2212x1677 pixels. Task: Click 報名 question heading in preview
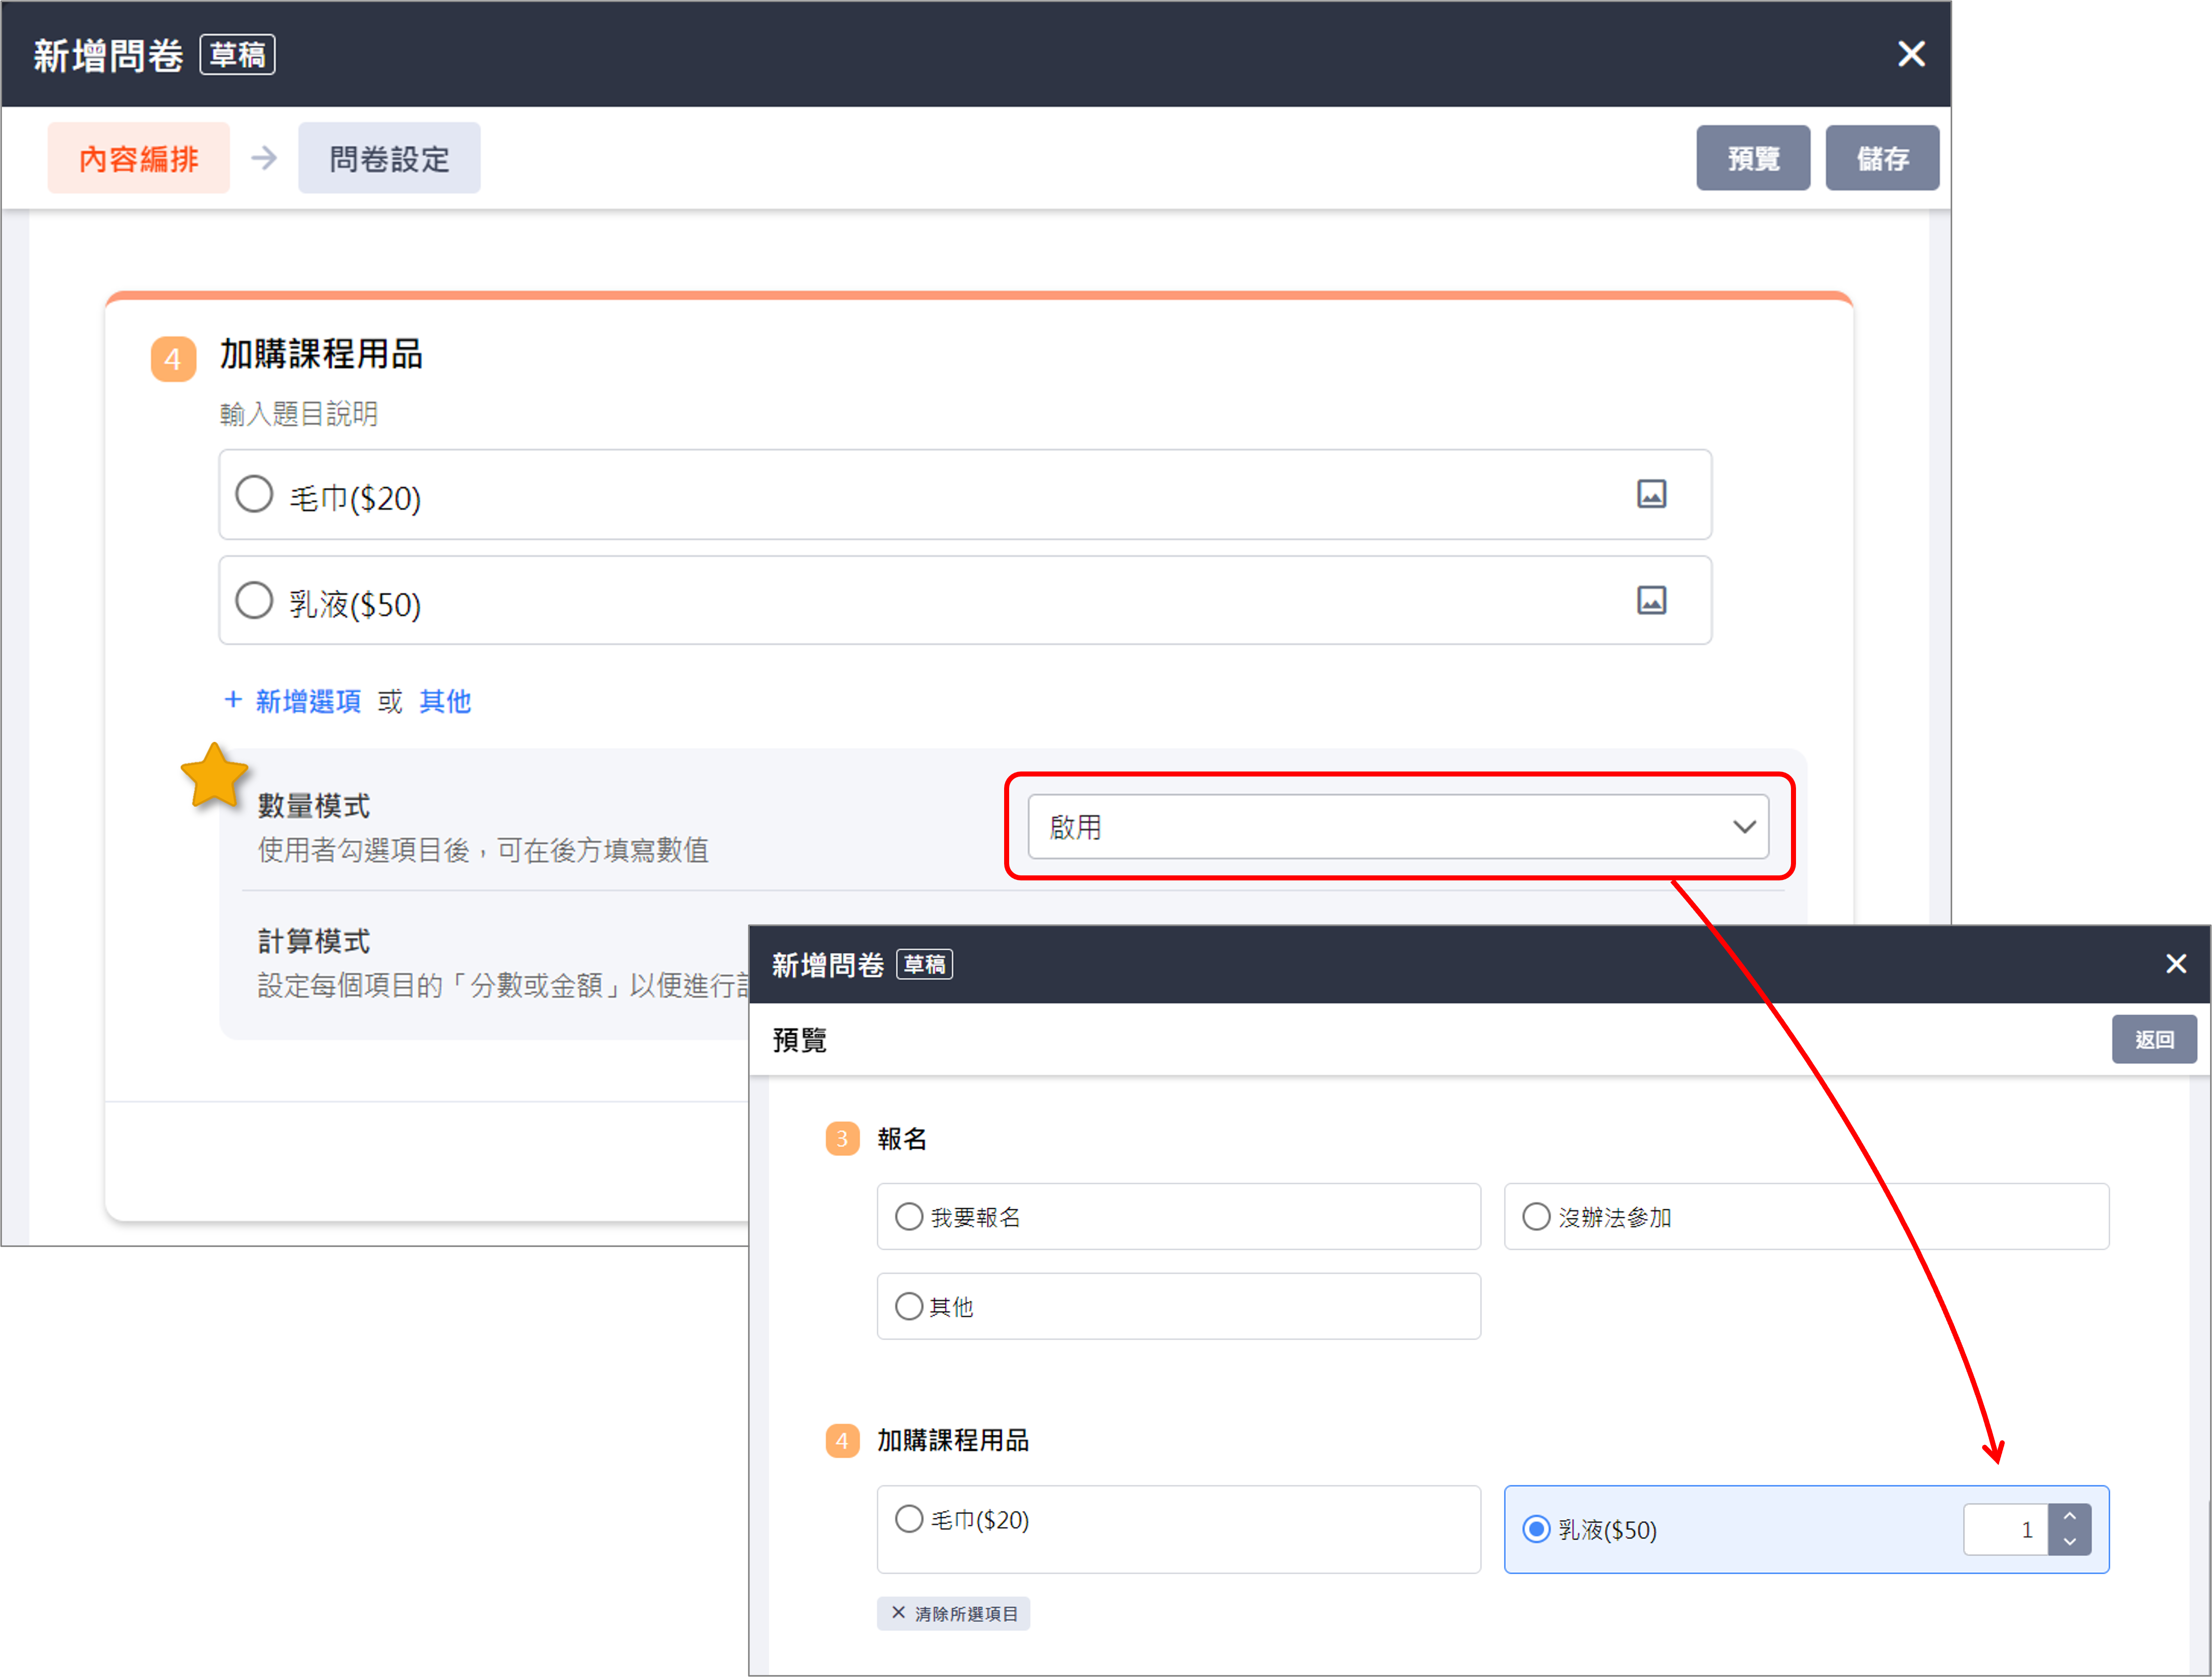[902, 1139]
